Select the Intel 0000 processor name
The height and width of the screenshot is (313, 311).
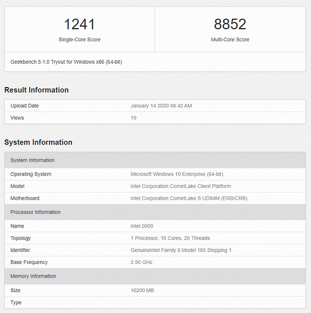[x=142, y=226]
